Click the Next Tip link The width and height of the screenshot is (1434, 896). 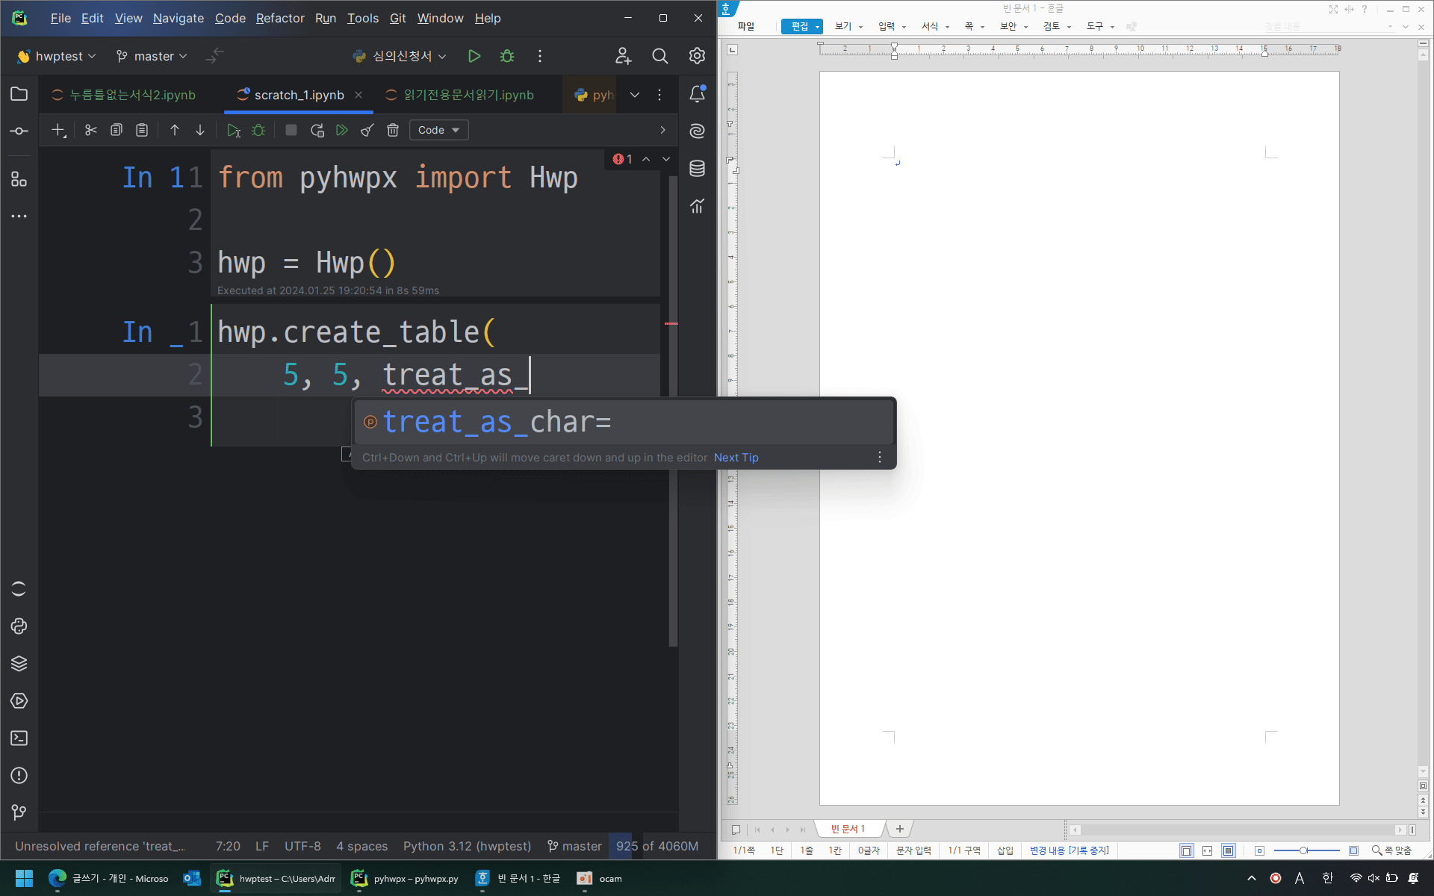click(736, 458)
